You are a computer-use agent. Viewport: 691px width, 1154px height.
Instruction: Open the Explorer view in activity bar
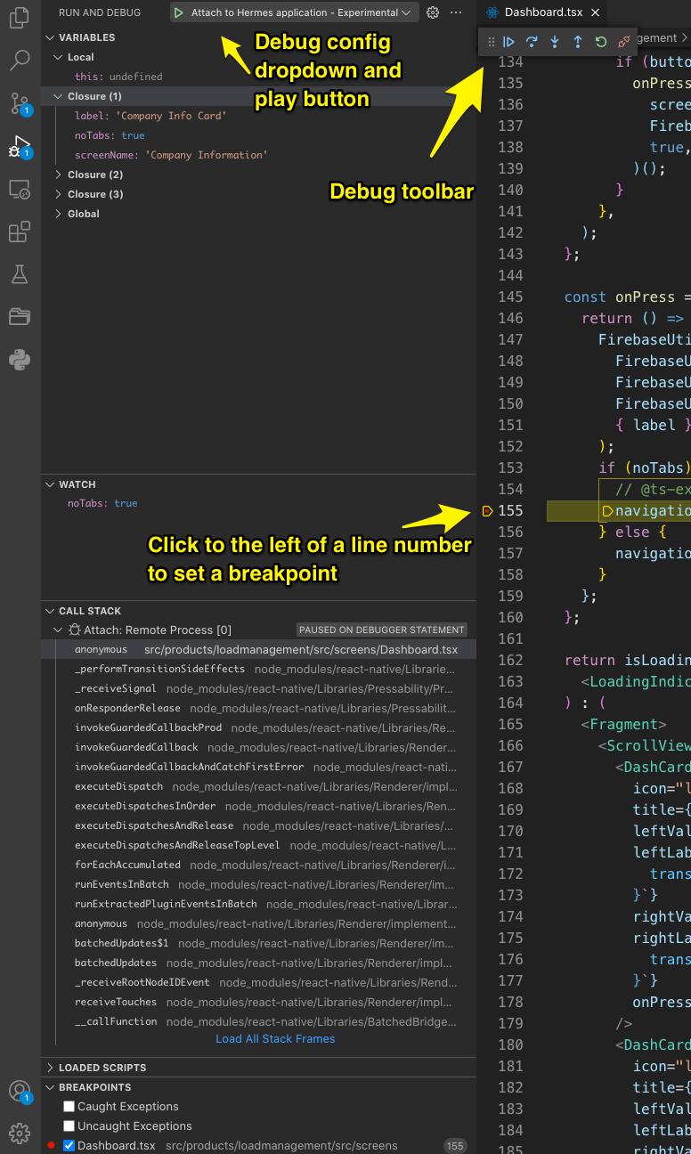pos(20,18)
